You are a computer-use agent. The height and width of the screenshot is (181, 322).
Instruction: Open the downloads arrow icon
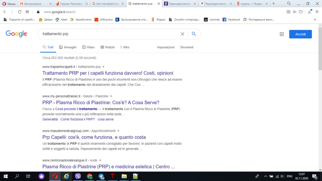[310, 12]
